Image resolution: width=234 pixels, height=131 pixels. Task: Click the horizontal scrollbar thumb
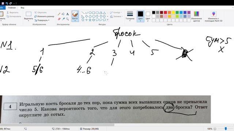point(57,125)
